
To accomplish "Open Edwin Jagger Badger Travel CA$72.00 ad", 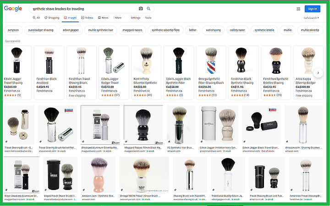I will tap(114, 72).
